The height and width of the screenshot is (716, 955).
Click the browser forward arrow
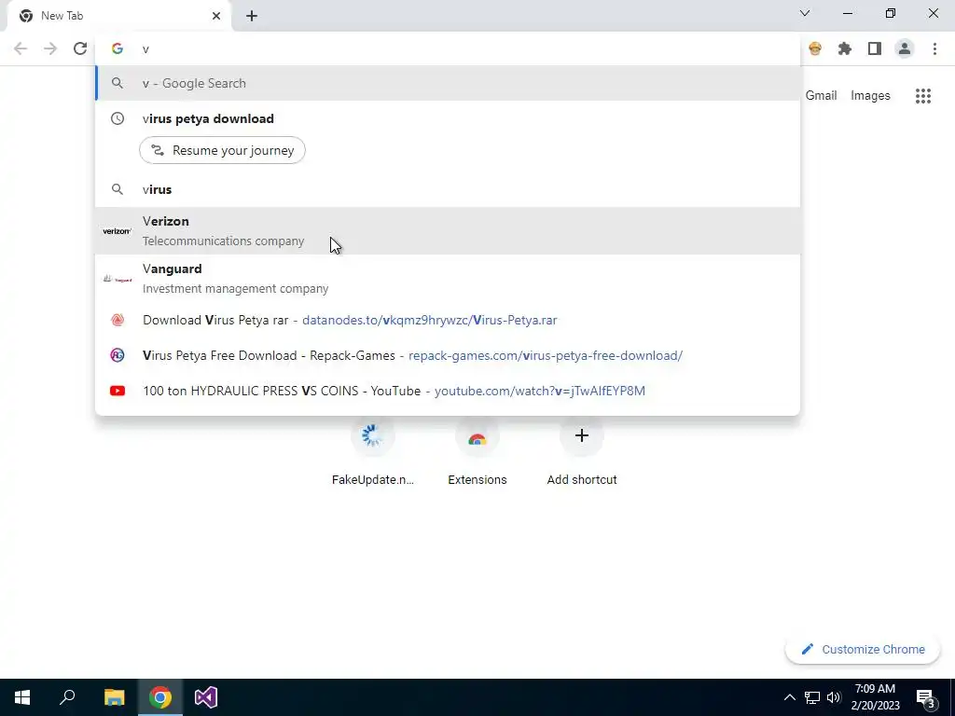tap(50, 48)
